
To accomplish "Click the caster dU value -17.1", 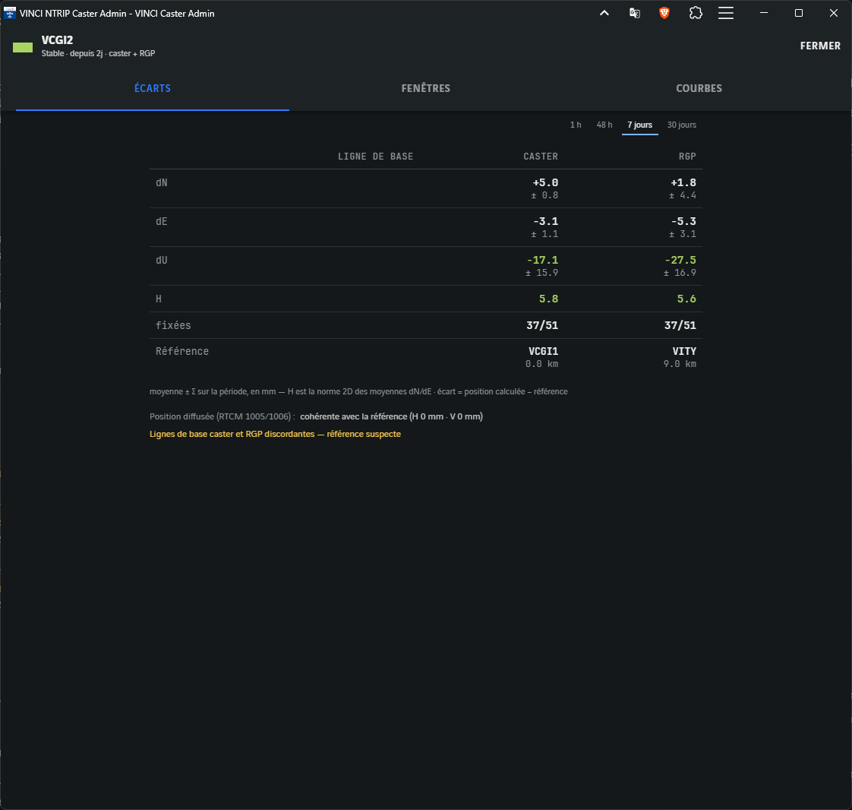I will coord(542,260).
